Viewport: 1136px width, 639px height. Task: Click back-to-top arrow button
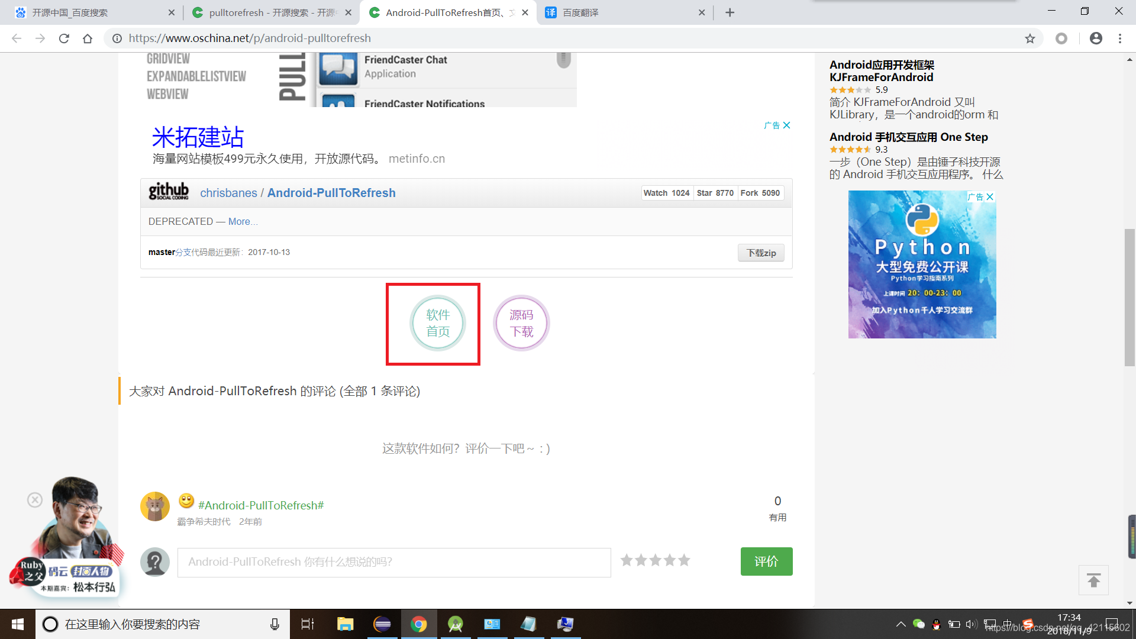1093,580
